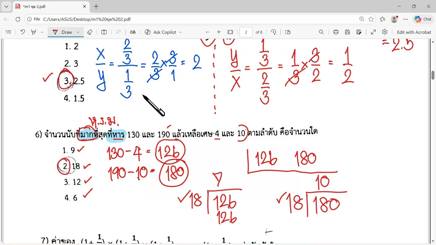
Task: Add this page to favorites
Action: pos(371,19)
